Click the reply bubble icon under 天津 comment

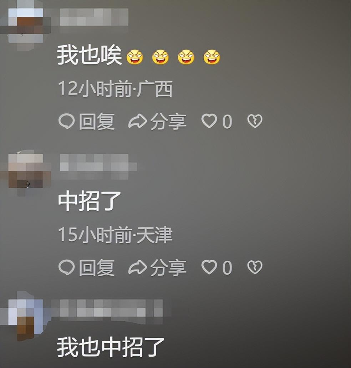pos(66,267)
